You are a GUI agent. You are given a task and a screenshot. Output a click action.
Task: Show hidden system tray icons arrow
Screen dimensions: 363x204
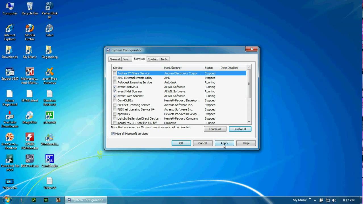315,200
